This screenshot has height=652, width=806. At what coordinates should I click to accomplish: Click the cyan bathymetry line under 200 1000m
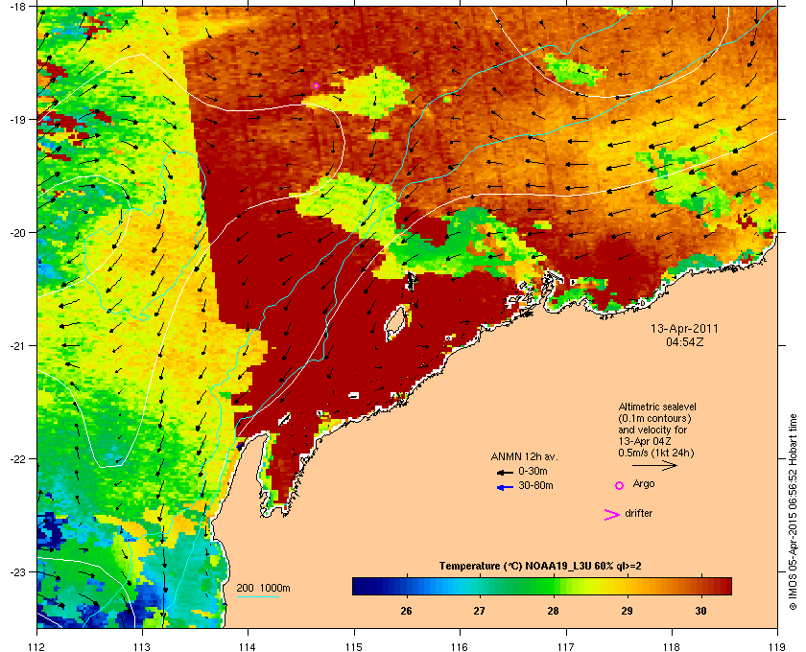(257, 597)
